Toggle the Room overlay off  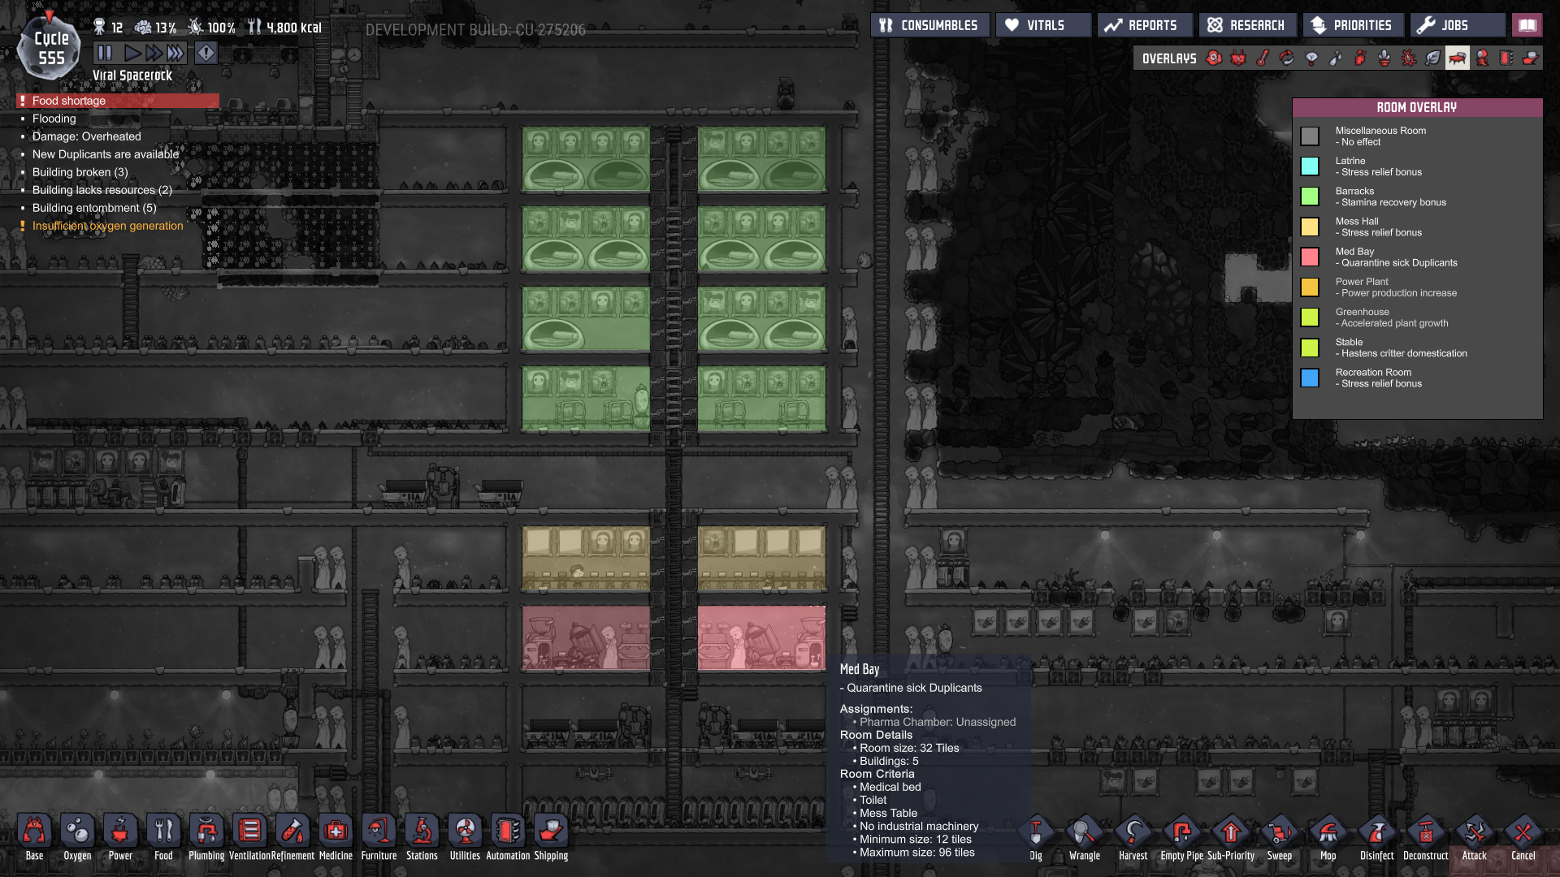pos(1458,58)
